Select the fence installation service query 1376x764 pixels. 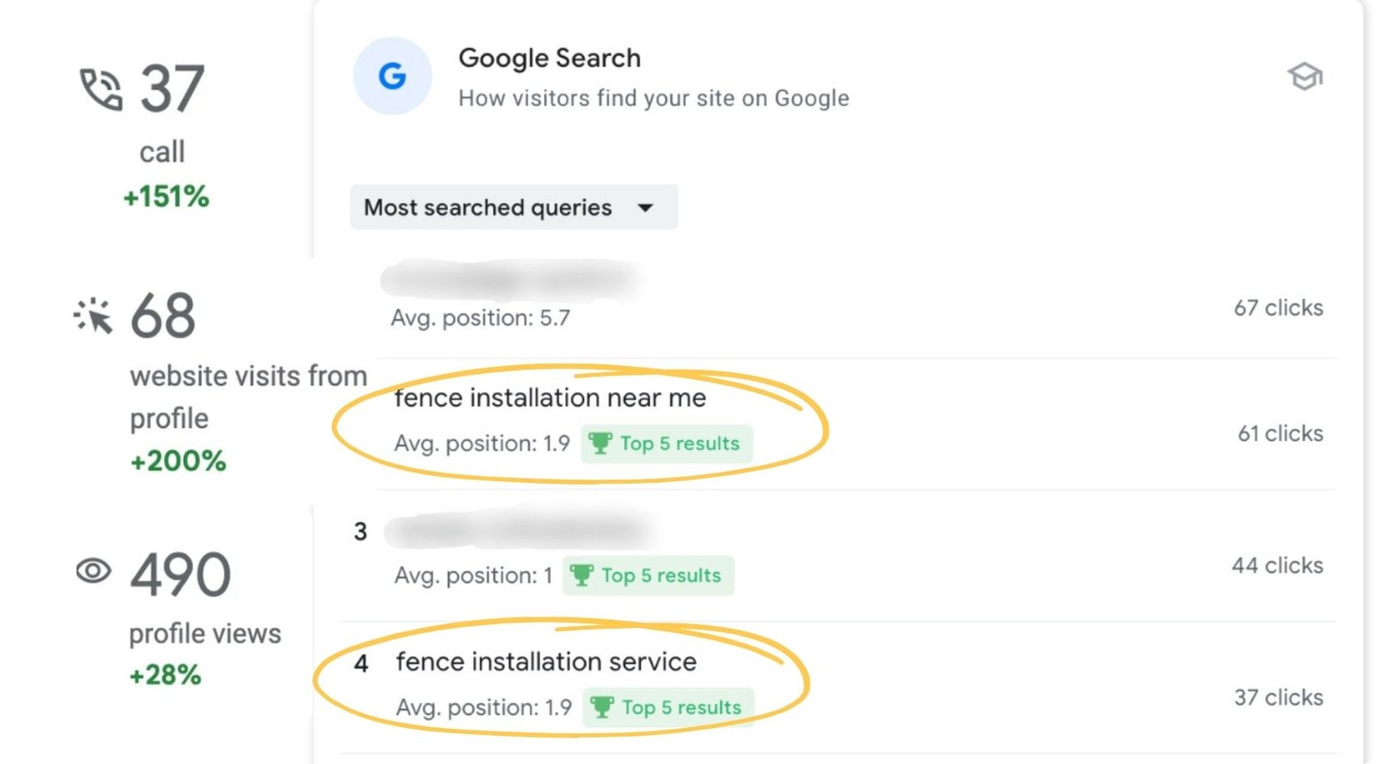[546, 662]
